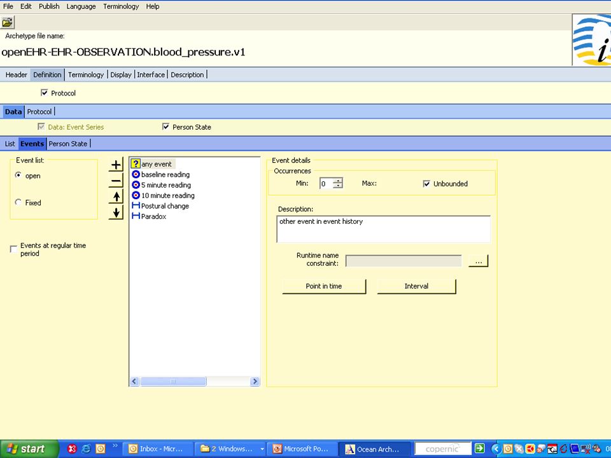Switch to the Interface tab

tap(151, 74)
